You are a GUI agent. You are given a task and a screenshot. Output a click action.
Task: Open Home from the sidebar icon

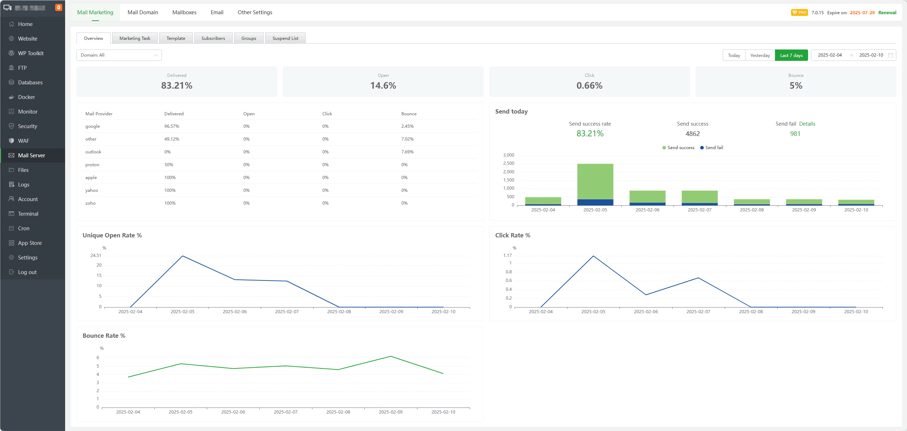[x=11, y=24]
